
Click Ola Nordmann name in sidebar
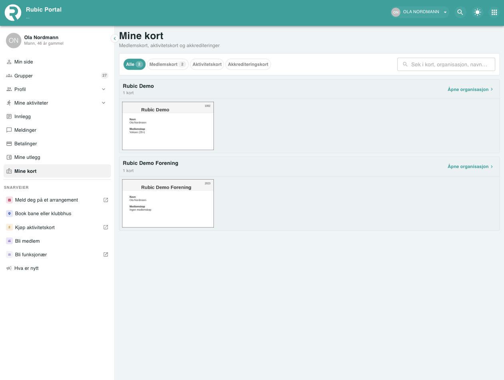click(x=41, y=38)
